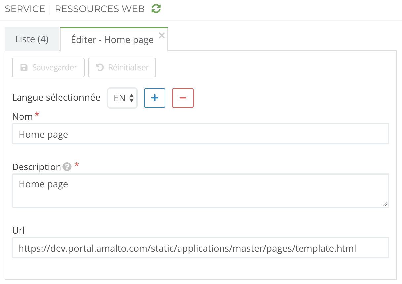Focus the Url input field

[200, 248]
